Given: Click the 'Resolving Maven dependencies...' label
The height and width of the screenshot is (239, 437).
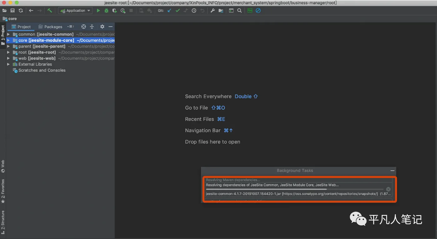Looking at the screenshot, I should 233,180.
